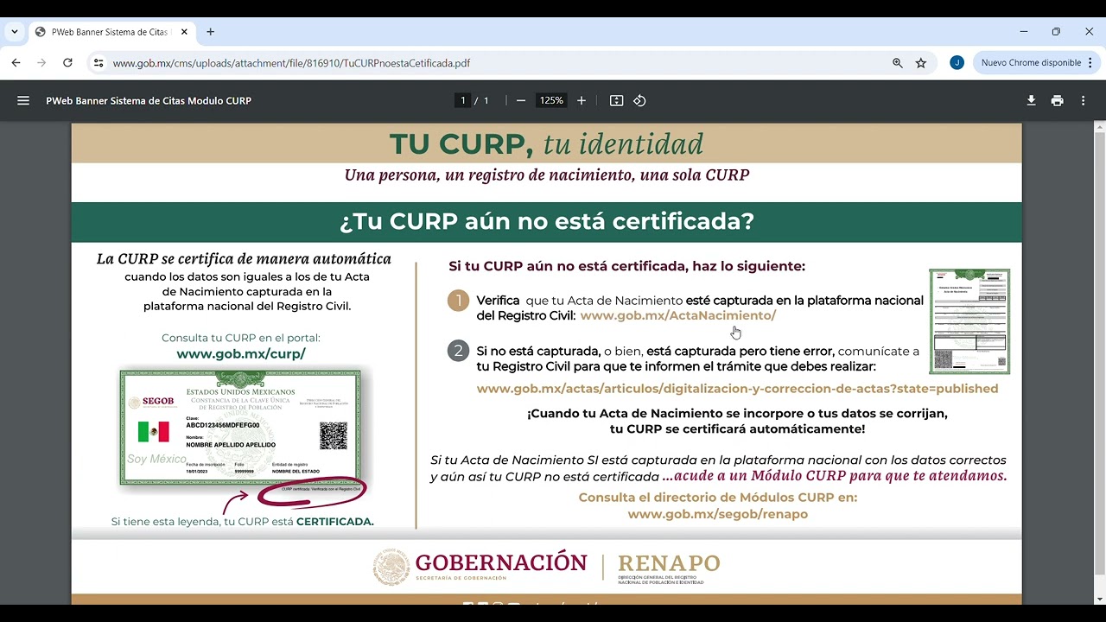1106x622 pixels.
Task: Close the Chrome window
Action: 1089,32
